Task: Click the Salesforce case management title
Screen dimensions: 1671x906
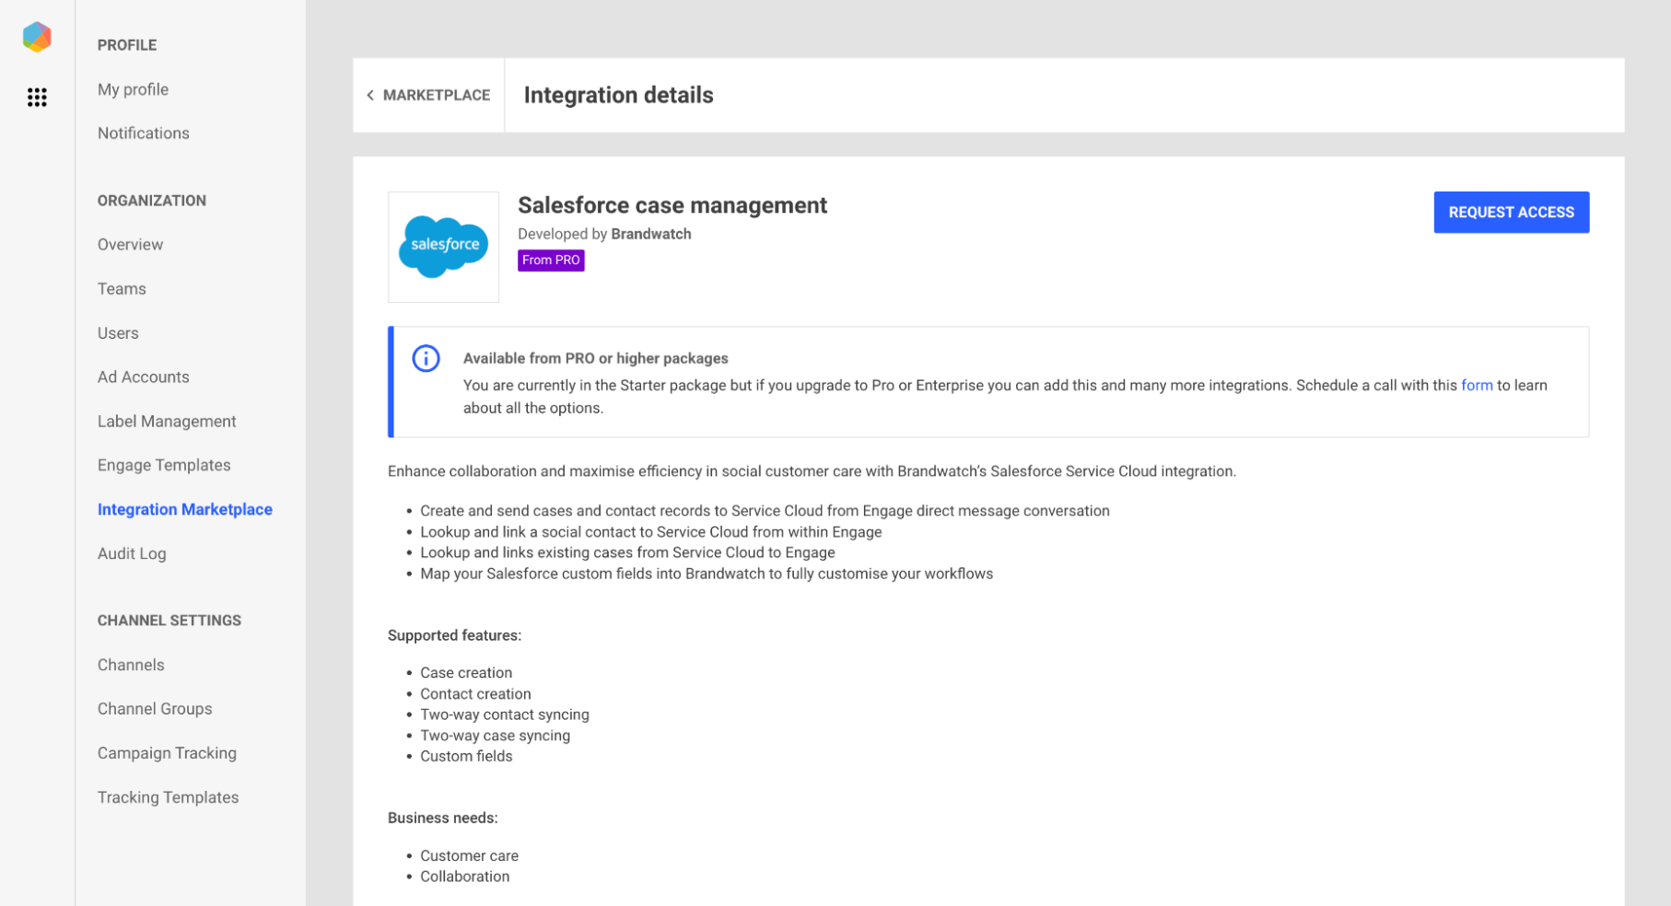Action: pos(672,205)
